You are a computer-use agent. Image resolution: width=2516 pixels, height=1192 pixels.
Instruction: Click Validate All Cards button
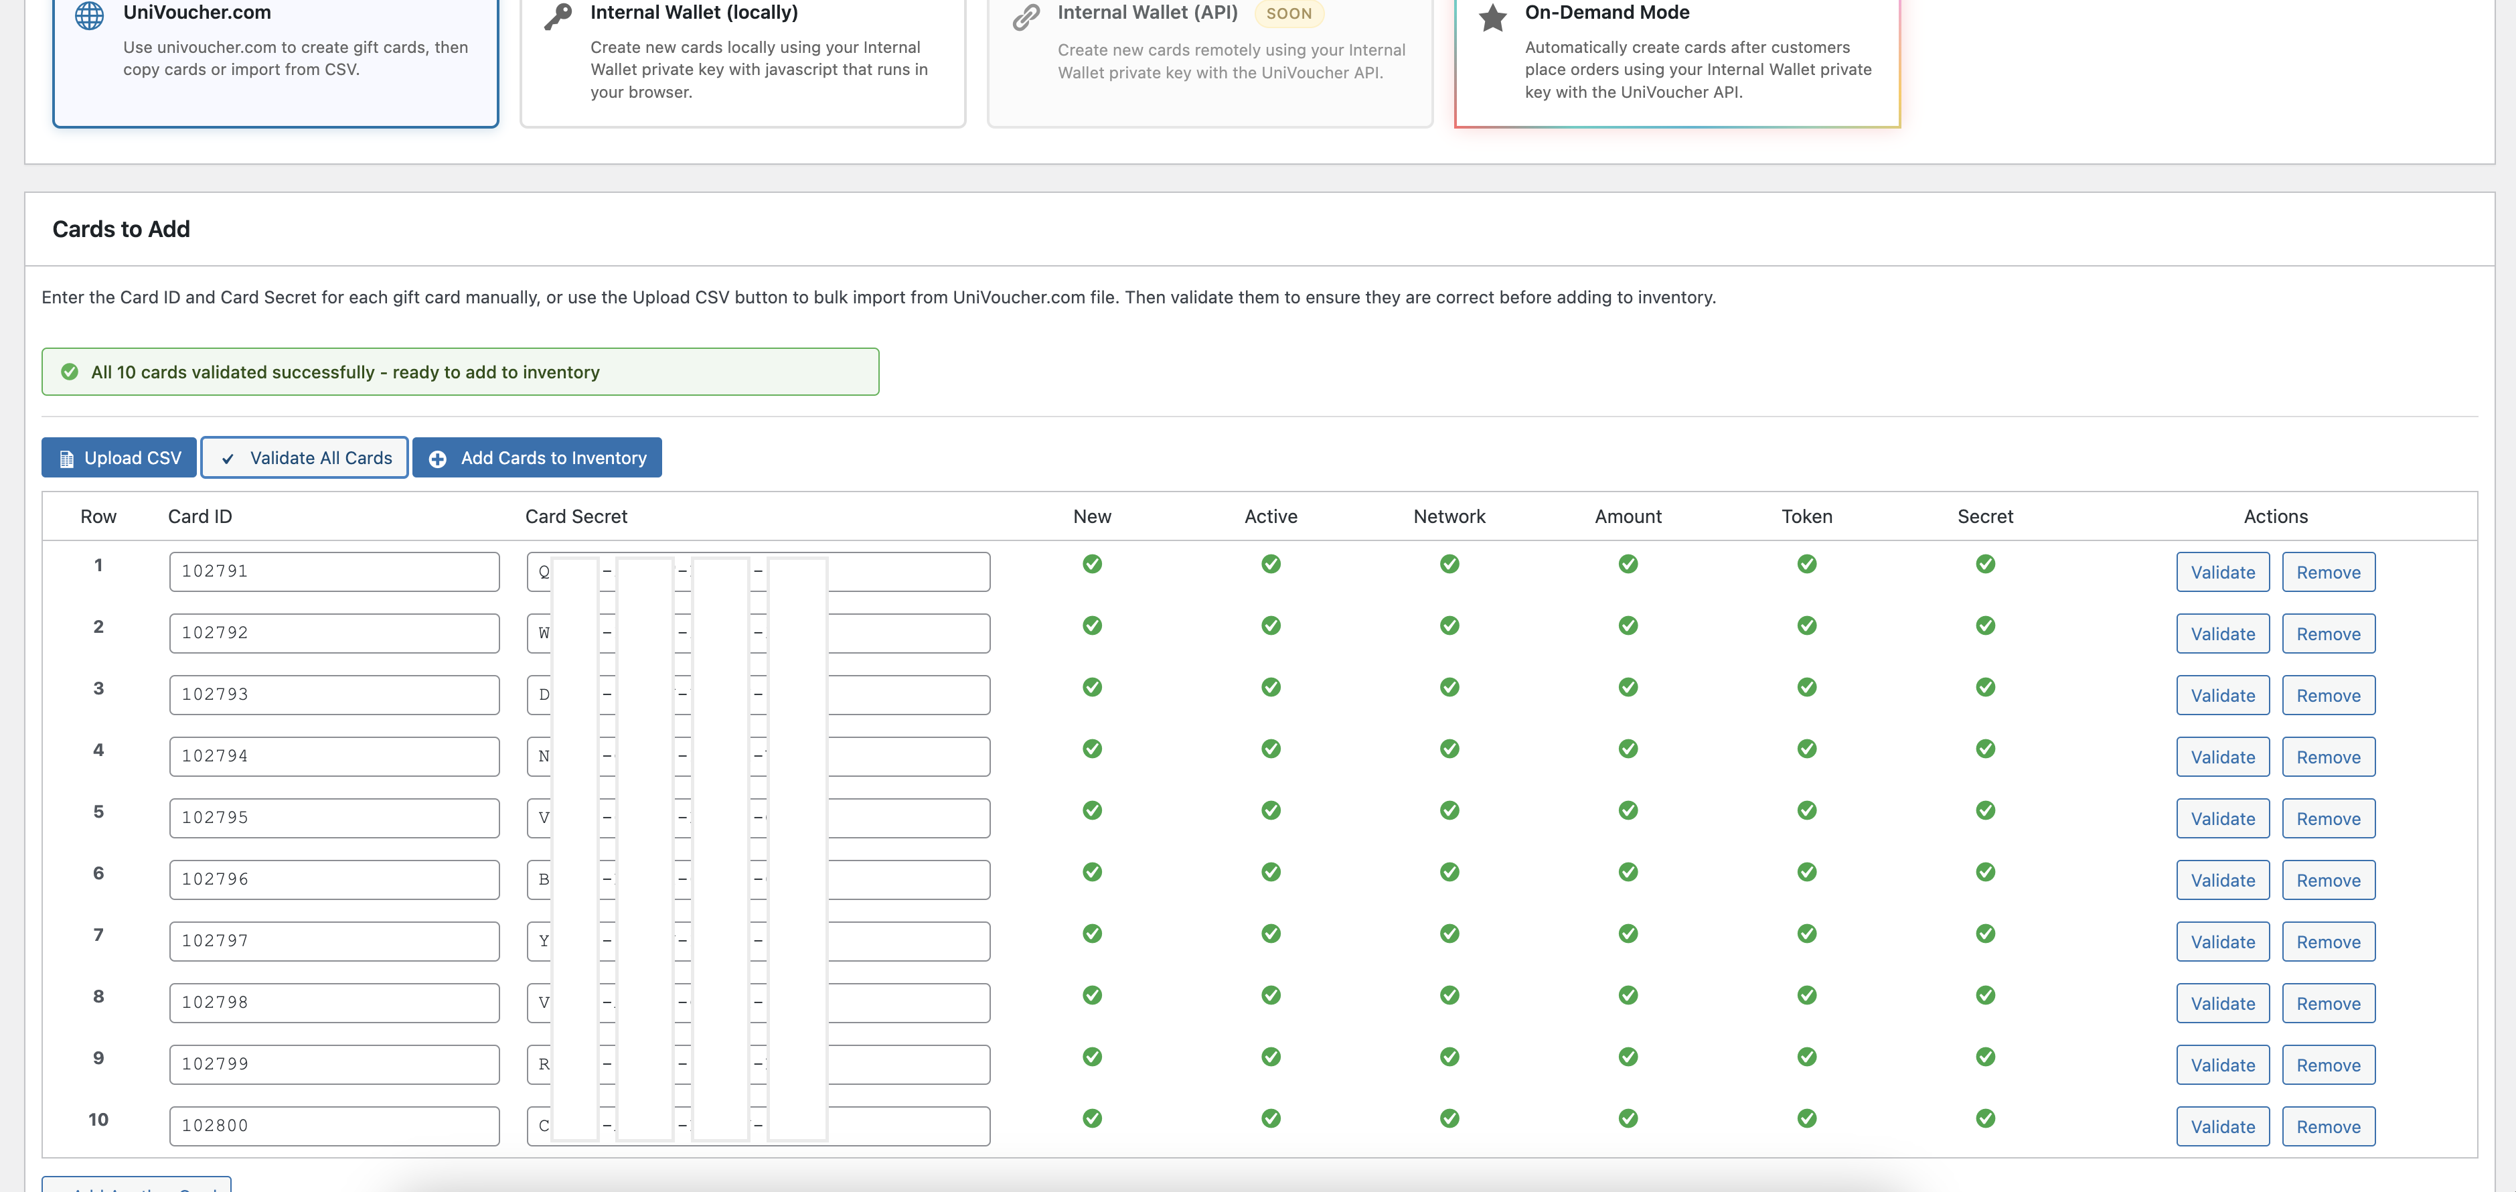click(305, 457)
